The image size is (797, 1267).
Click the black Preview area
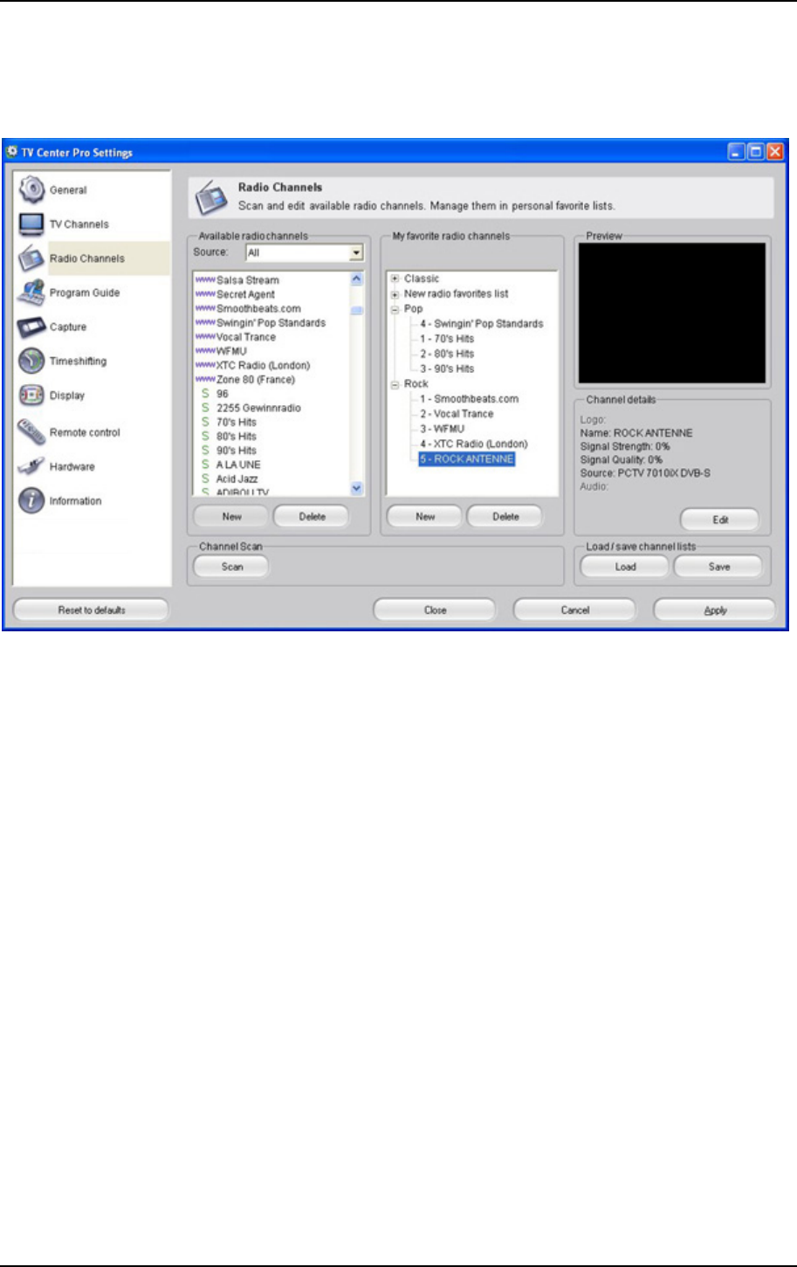(672, 313)
